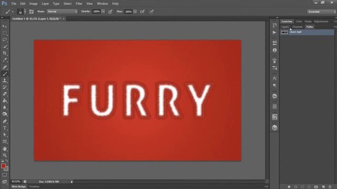Select the Dodge tool
This screenshot has height=189, width=337.
coord(5,114)
